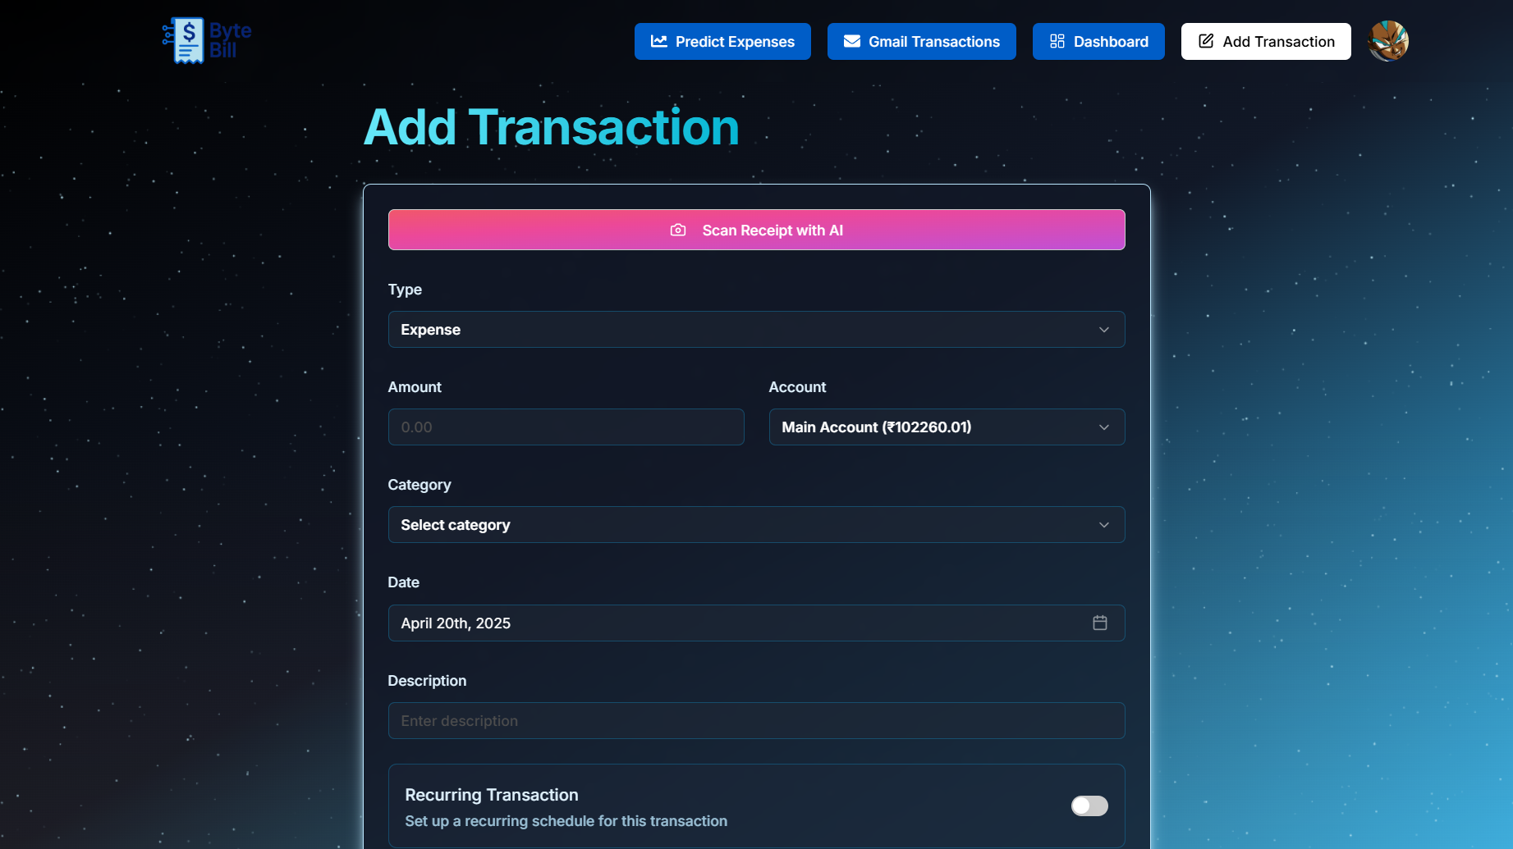Select the April 20th, 2025 date field
This screenshot has height=849, width=1513.
[x=739, y=623]
